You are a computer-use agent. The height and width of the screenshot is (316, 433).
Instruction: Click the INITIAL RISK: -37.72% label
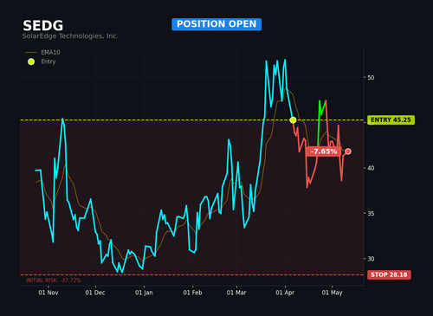tap(54, 281)
